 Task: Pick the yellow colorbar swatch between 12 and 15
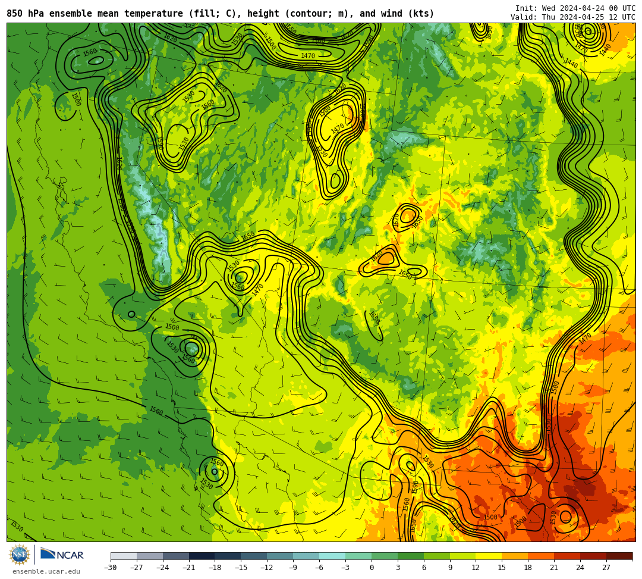489,556
